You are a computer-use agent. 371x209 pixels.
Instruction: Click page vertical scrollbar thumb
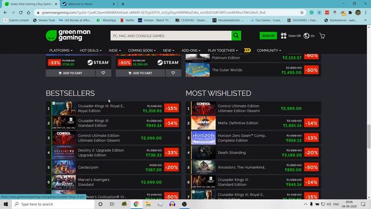[369, 136]
